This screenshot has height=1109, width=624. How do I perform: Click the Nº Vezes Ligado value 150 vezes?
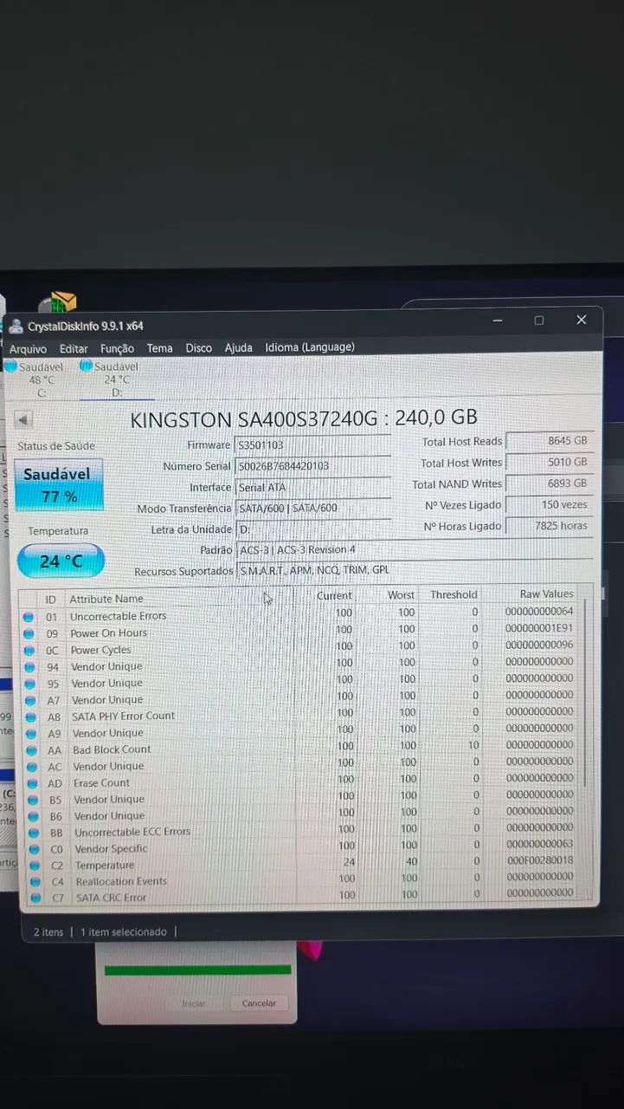(550, 504)
